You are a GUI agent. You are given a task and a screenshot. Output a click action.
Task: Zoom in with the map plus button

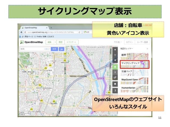click(115, 50)
